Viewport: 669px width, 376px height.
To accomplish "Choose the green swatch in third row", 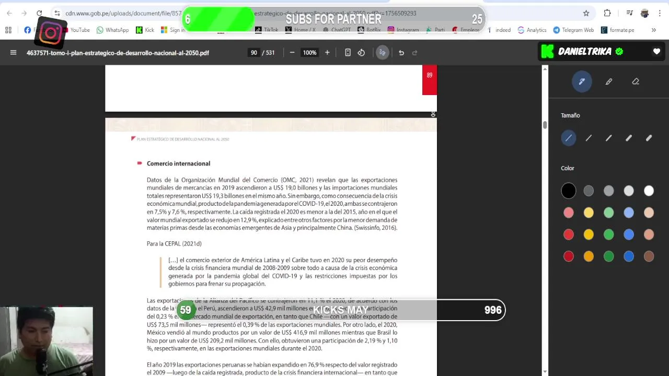I will pyautogui.click(x=608, y=234).
